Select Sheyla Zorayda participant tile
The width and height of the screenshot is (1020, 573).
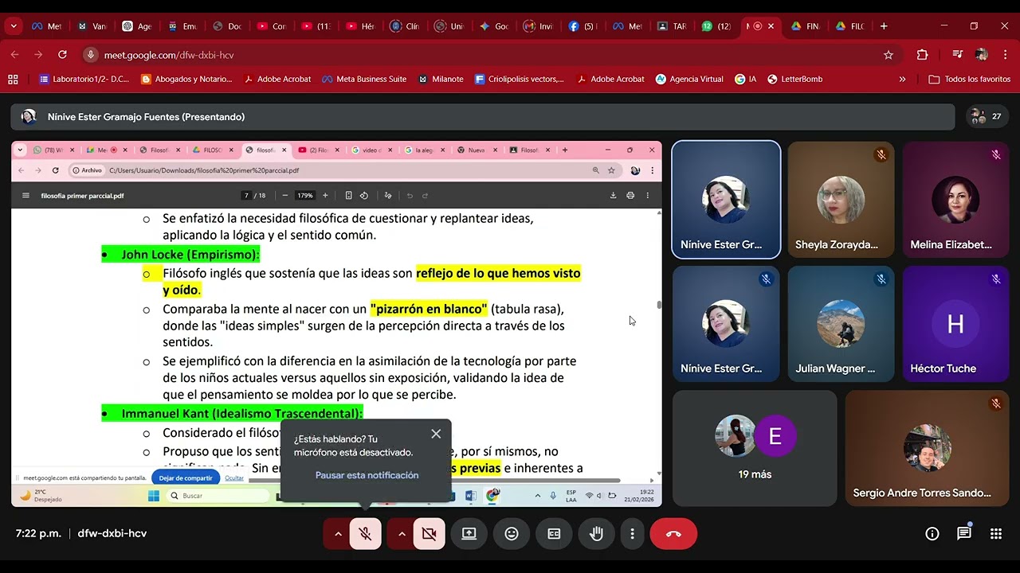coord(841,200)
